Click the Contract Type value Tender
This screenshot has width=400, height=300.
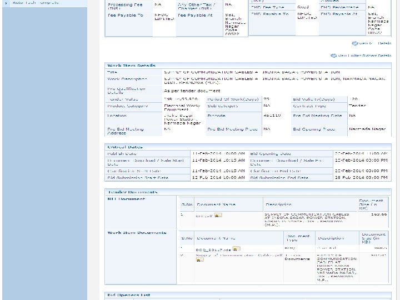(357, 106)
